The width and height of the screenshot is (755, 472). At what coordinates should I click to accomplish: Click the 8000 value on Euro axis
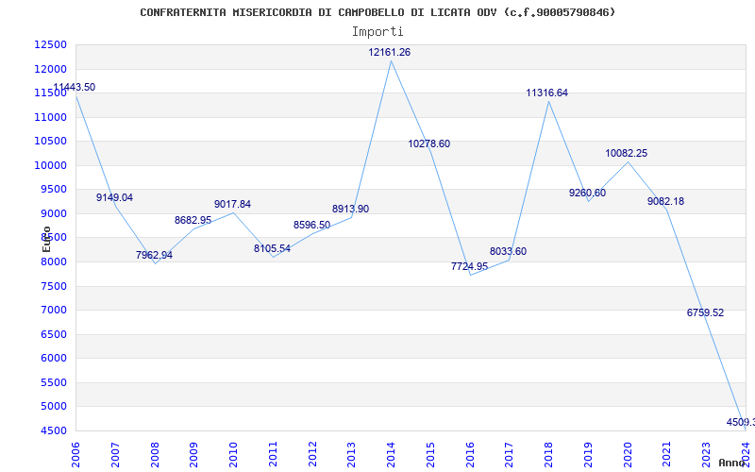(53, 262)
